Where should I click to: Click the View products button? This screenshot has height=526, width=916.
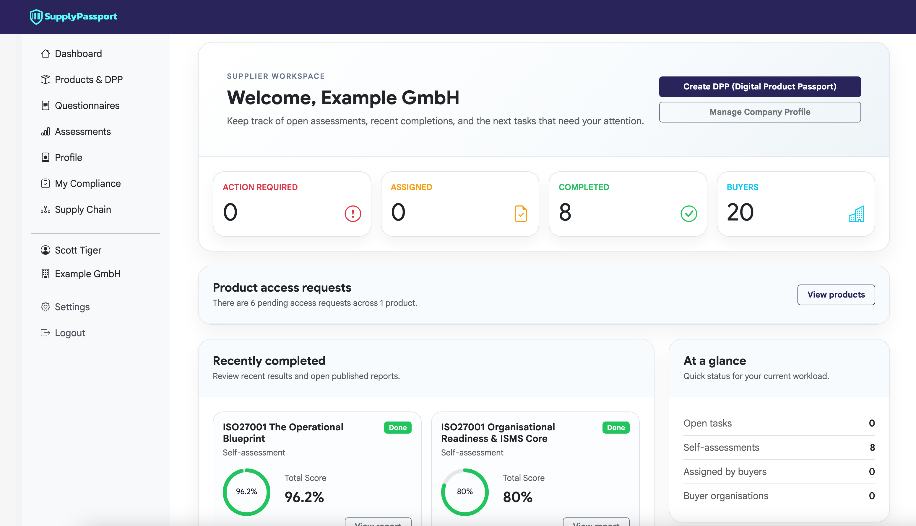pyautogui.click(x=836, y=295)
